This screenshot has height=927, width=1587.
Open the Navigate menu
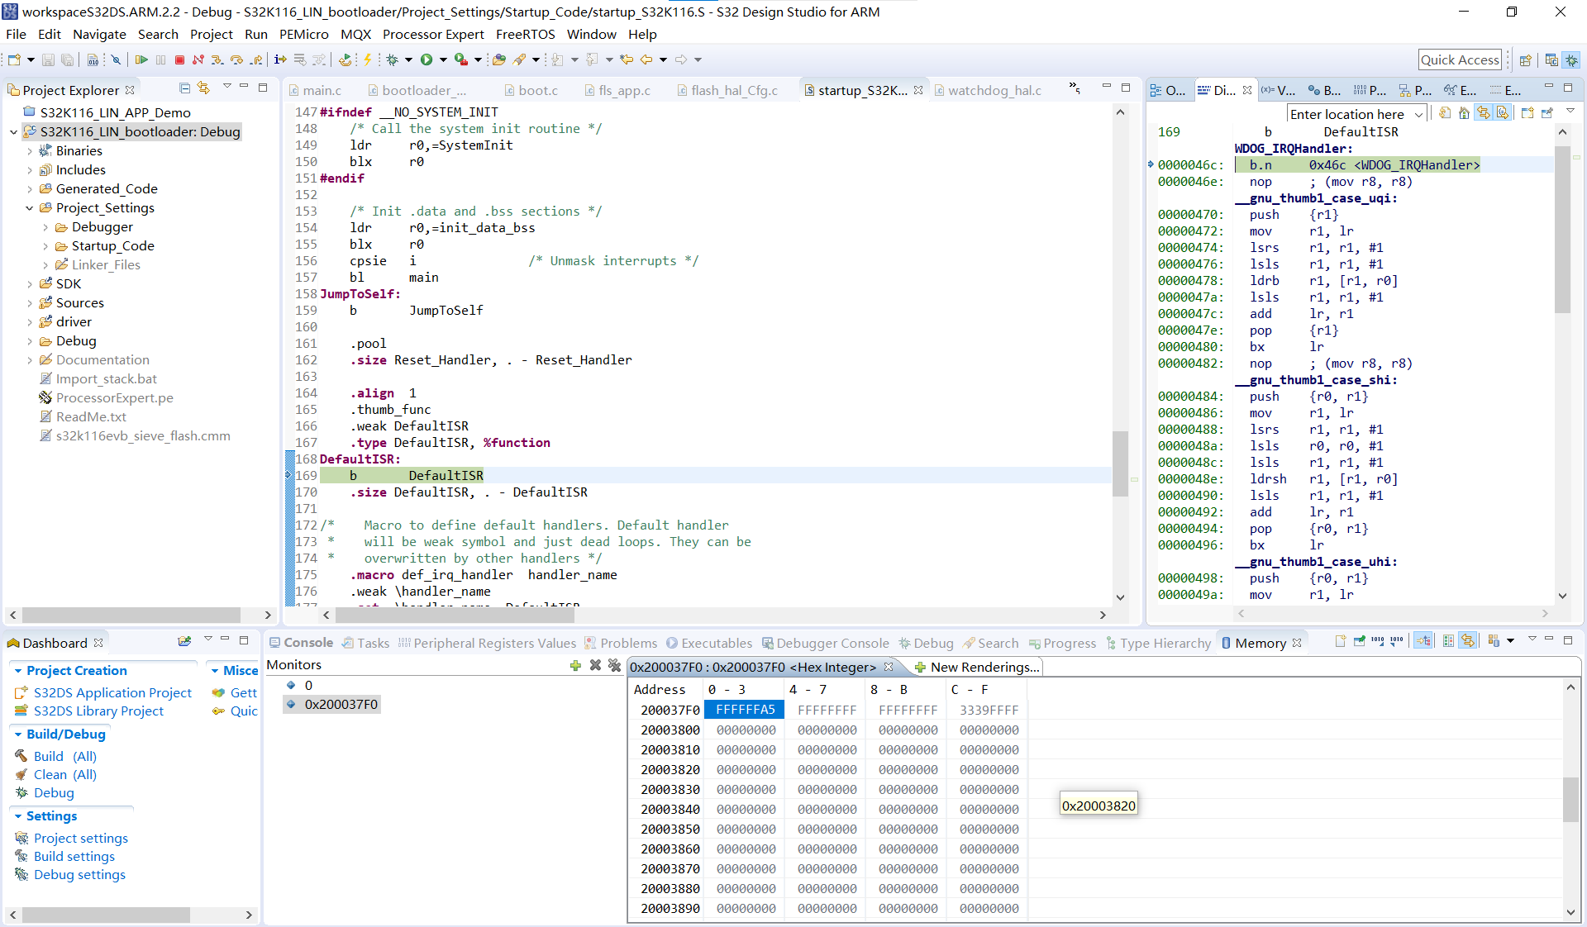(99, 34)
